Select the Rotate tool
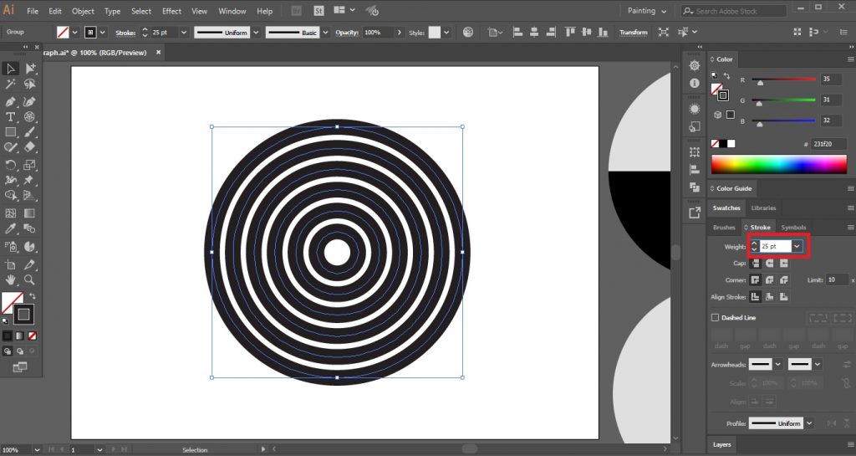 pos(10,164)
